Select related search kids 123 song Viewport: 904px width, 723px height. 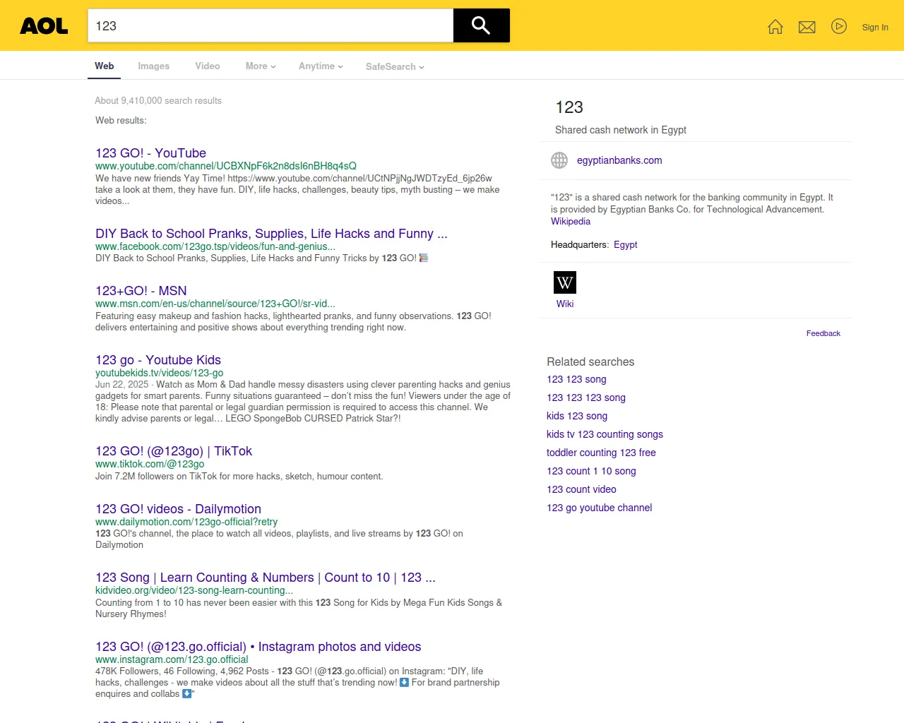576,416
